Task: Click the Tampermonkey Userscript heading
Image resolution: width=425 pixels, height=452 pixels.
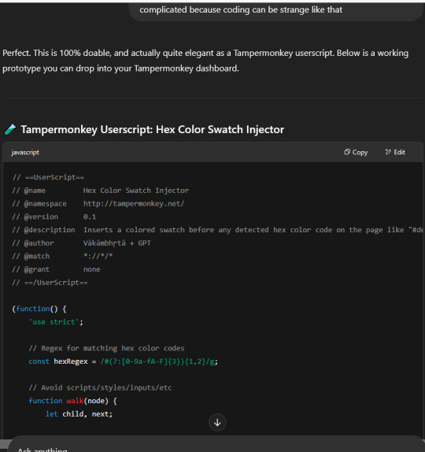Action: point(152,129)
